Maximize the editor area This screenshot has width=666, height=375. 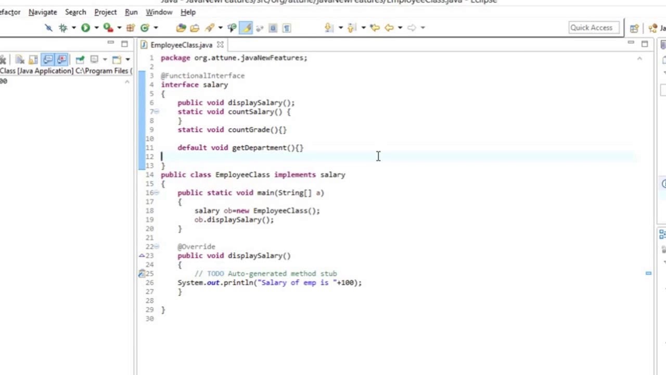coord(644,44)
